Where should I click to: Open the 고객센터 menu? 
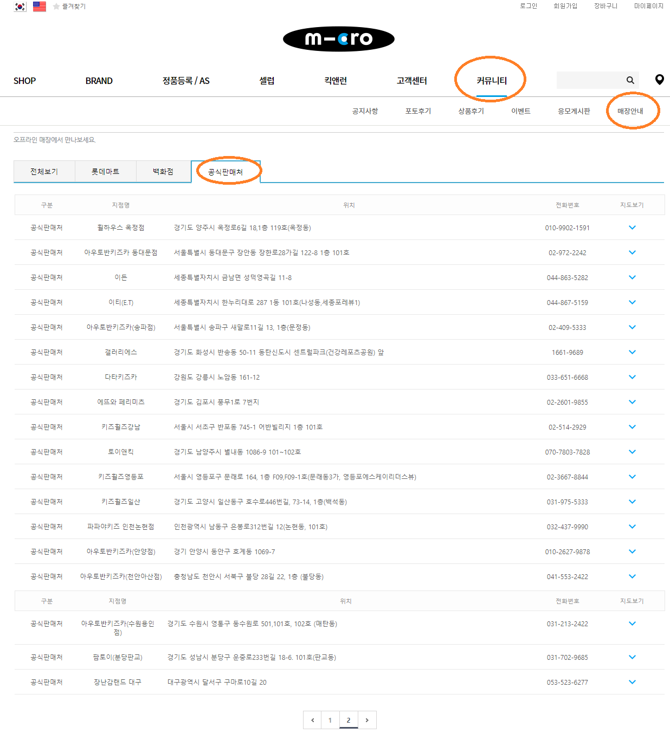(x=412, y=81)
